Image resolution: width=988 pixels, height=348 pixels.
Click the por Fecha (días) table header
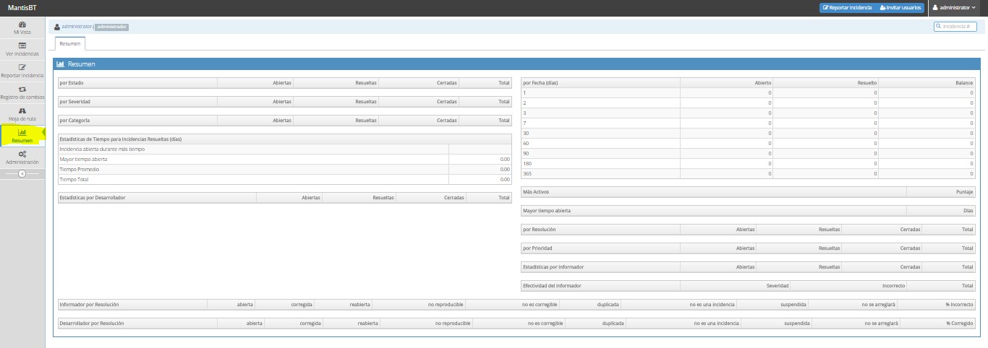pyautogui.click(x=540, y=83)
